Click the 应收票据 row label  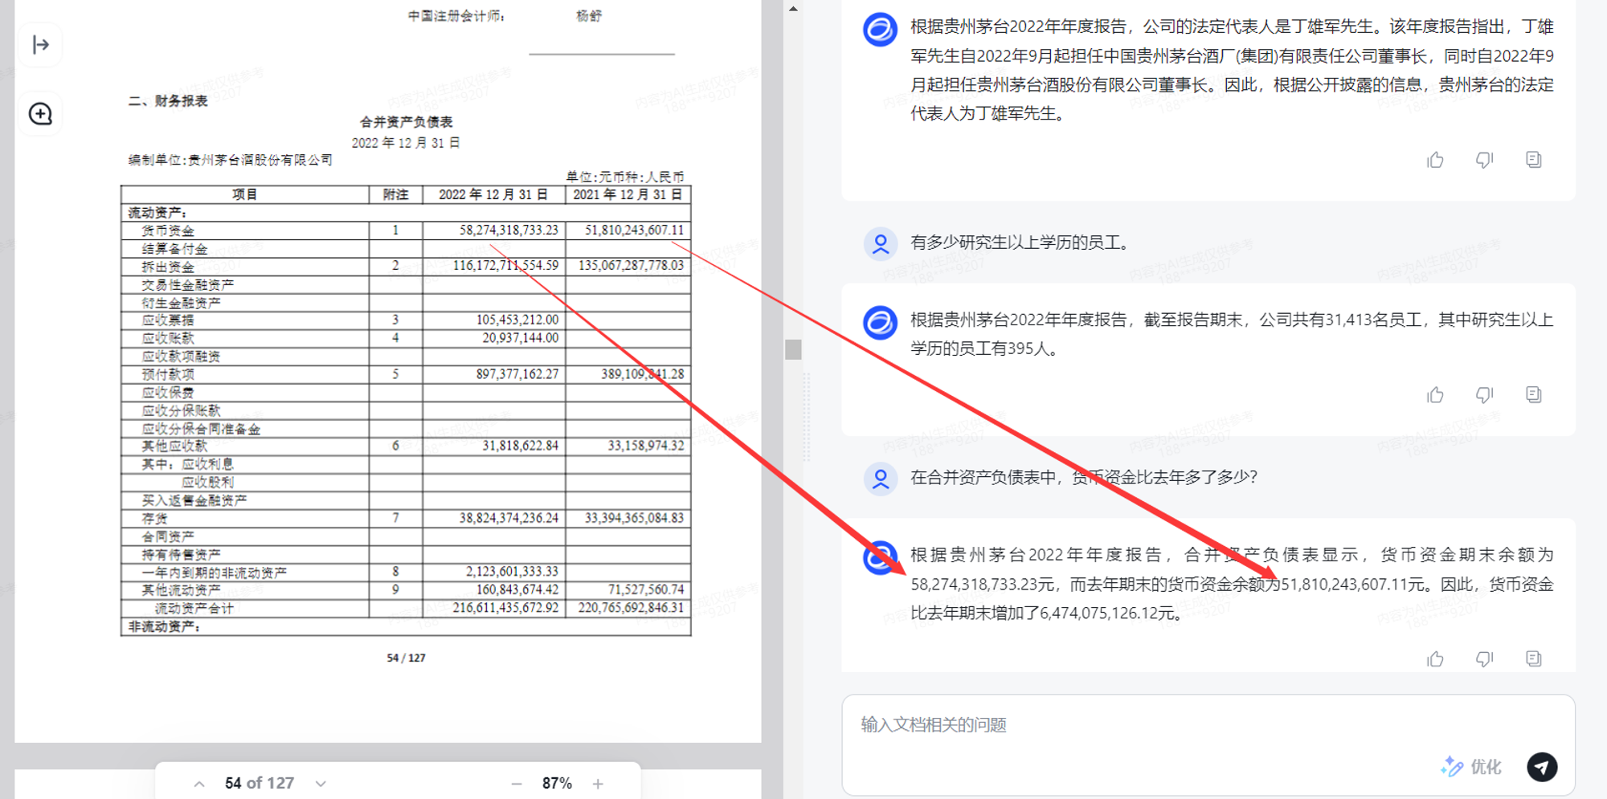pos(168,320)
